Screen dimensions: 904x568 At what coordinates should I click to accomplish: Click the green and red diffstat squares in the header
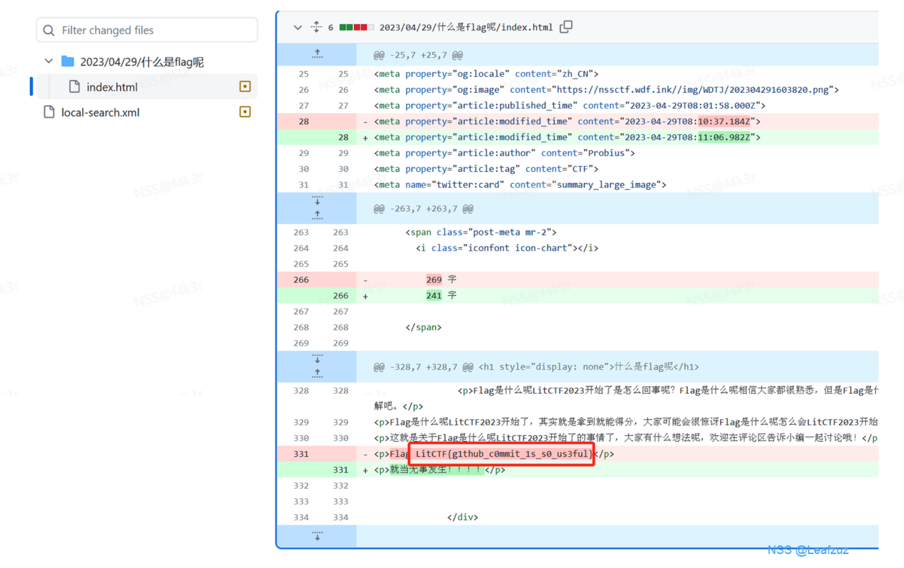coord(356,27)
